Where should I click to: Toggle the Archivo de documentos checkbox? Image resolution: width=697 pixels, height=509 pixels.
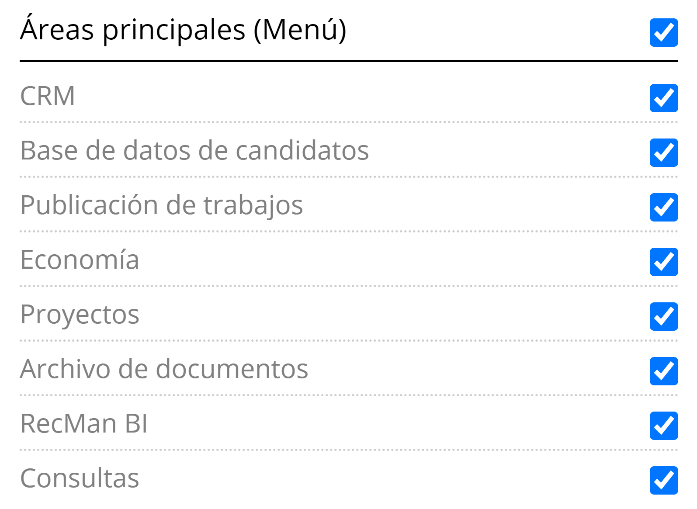click(x=663, y=371)
